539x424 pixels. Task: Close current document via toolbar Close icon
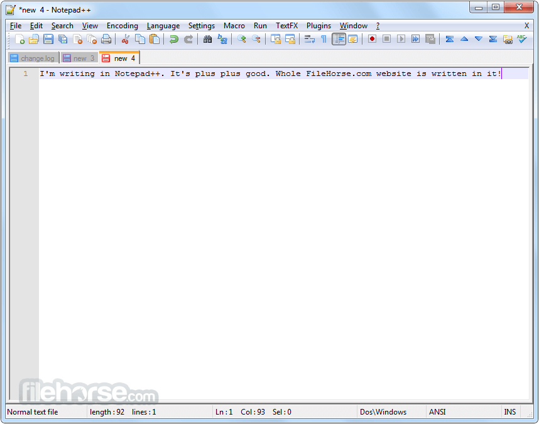[77, 39]
